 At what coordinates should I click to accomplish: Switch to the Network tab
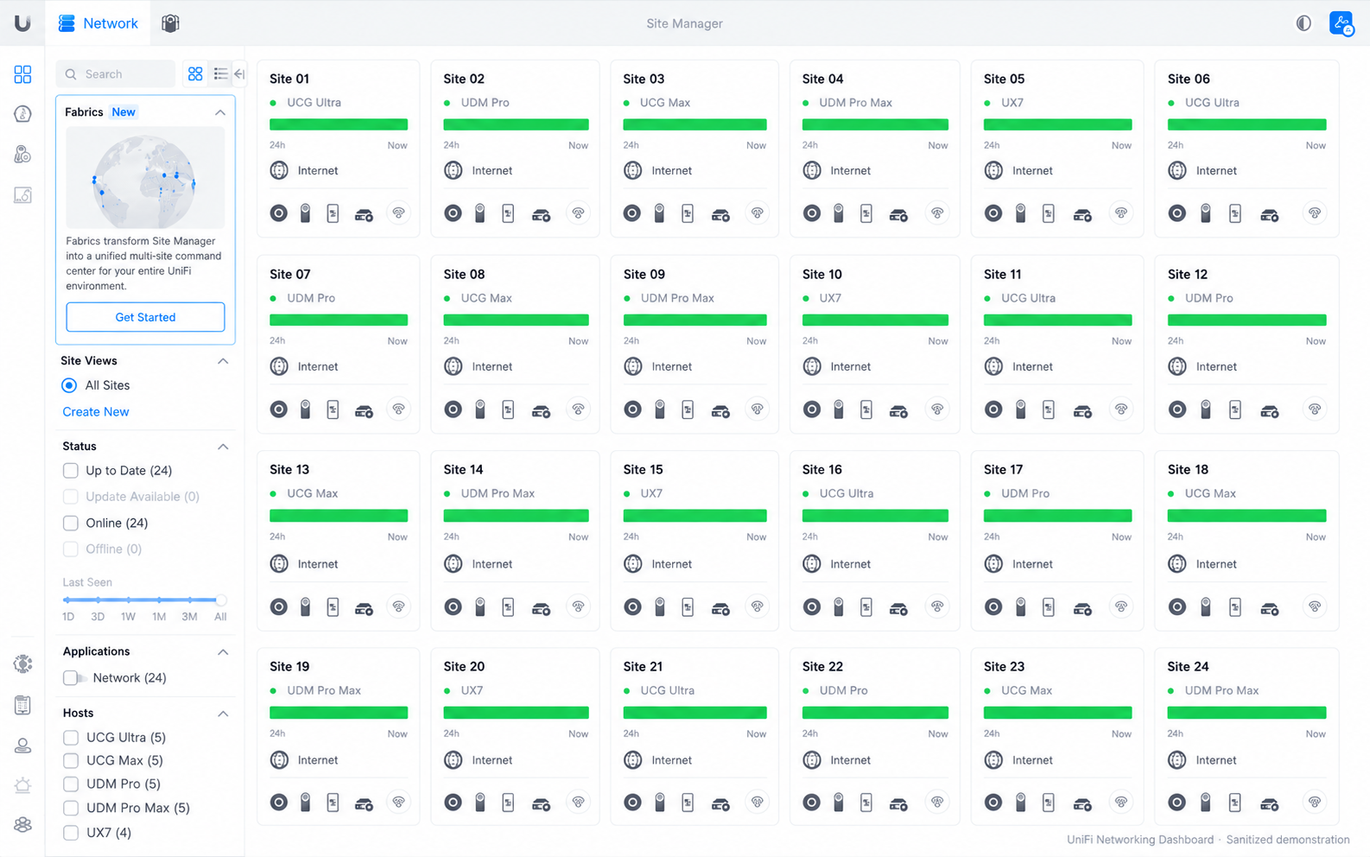[x=98, y=23]
